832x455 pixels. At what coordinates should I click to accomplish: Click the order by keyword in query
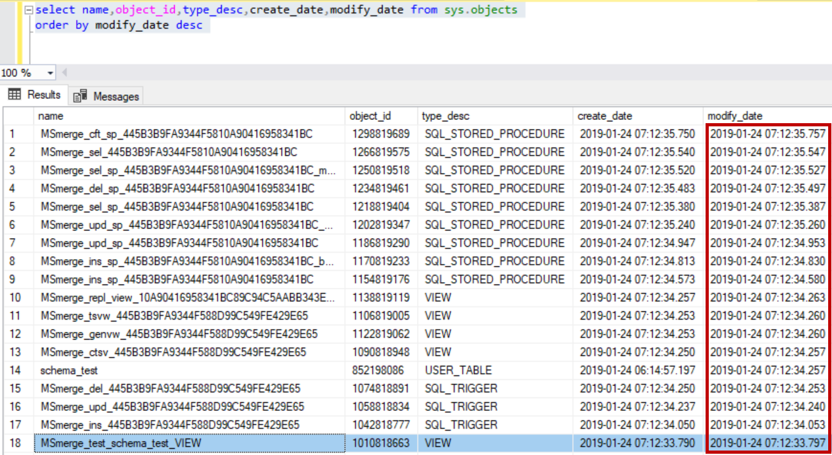[62, 26]
